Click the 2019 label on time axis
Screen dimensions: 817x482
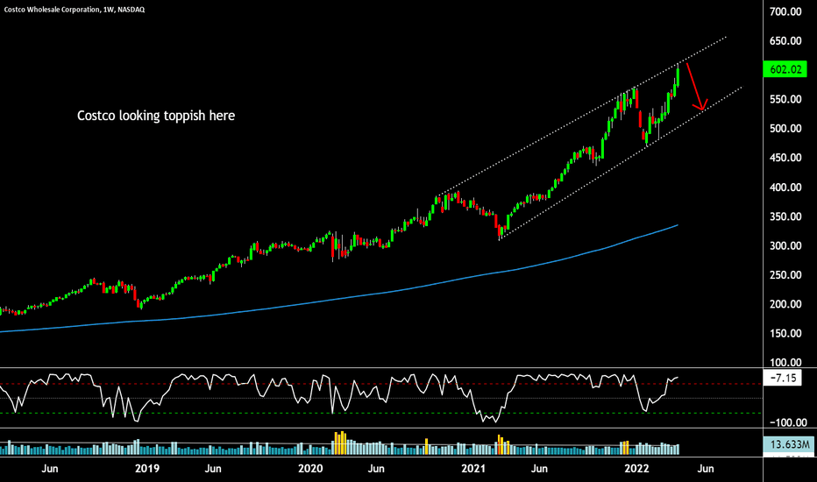pos(147,469)
